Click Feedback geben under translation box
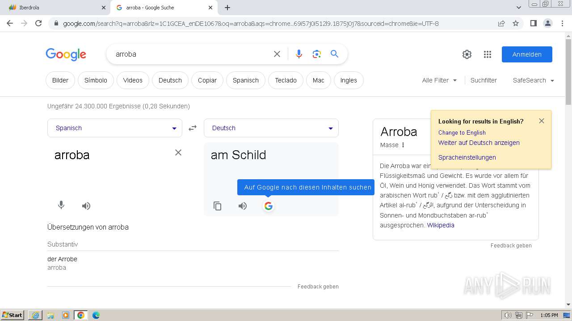The image size is (572, 321). 318,287
